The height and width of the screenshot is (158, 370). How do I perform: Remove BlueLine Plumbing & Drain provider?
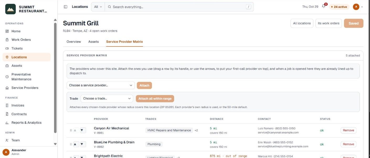[x=348, y=144]
